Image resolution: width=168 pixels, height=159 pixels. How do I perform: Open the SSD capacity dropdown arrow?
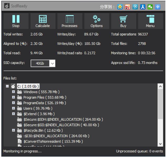click(x=52, y=63)
